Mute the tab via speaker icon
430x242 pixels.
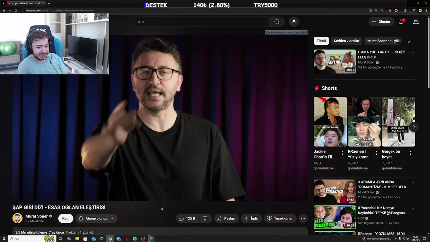[x=39, y=3]
